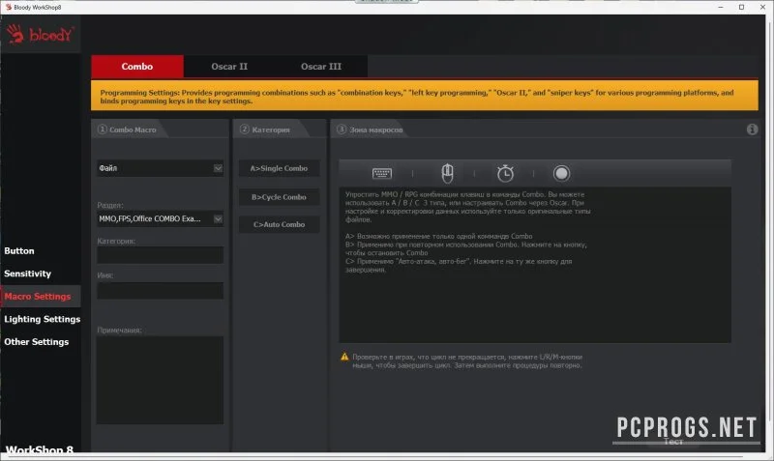Click the WorkShop 8 label at bottom left
Image resolution: width=774 pixels, height=461 pixels.
pos(39,449)
